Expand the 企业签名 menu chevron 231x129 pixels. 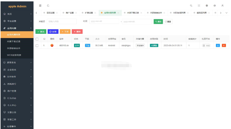pos(31,70)
